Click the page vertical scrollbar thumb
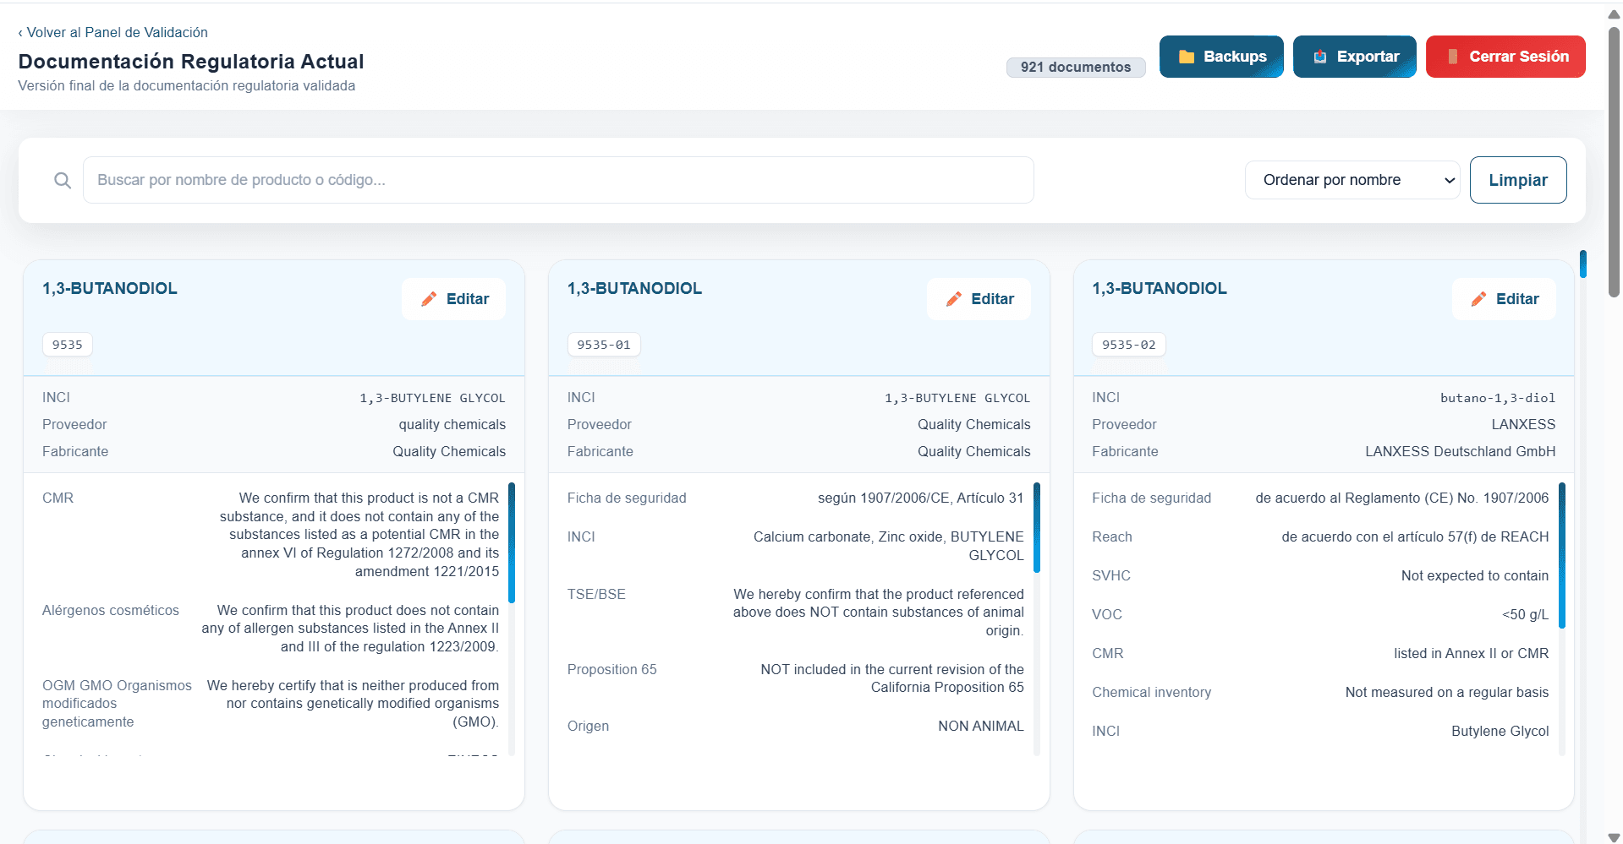The height and width of the screenshot is (844, 1623). coord(1614,161)
